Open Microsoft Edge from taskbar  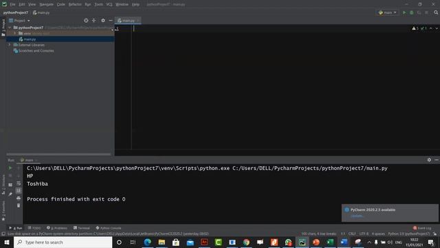[x=148, y=242]
